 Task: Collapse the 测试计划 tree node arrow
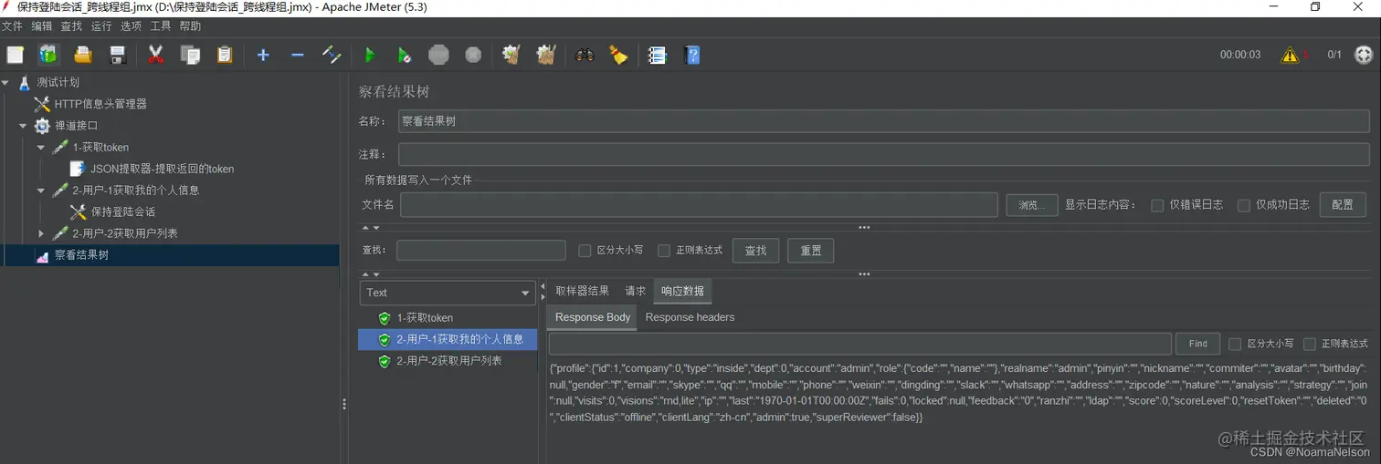5,82
